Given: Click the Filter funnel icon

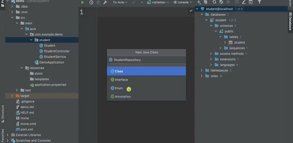Looking at the screenshot, I should [x=259, y=2].
